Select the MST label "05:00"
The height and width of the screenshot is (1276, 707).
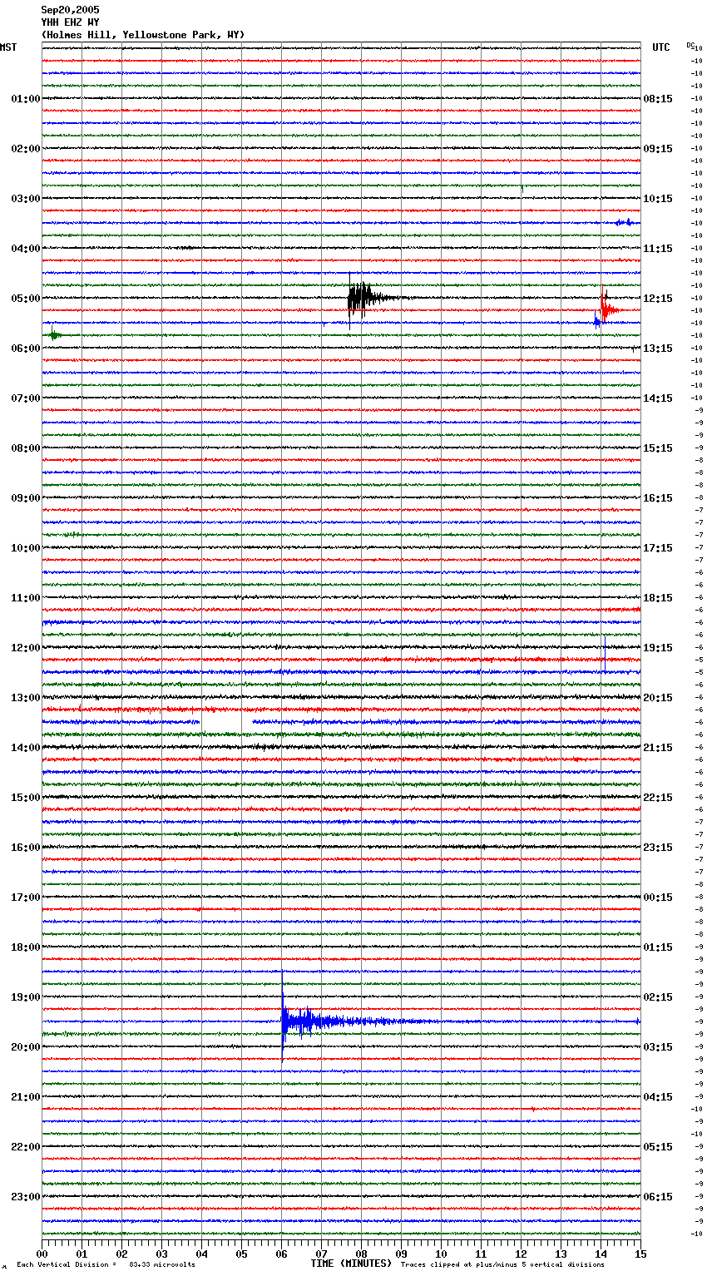pos(26,299)
